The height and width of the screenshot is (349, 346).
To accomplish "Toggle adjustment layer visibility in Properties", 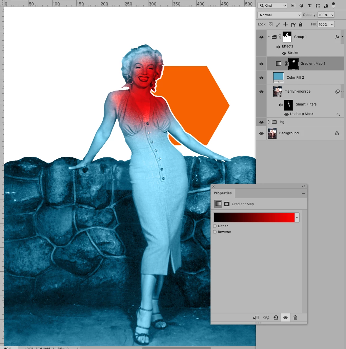I will [286, 317].
